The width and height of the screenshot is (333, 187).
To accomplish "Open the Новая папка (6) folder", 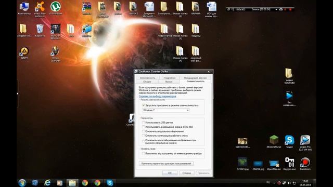I will pyautogui.click(x=180, y=9).
